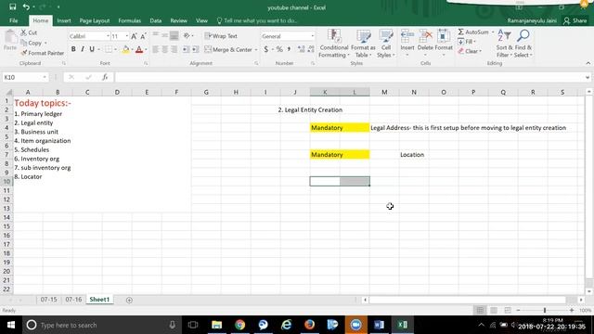Open the Page Layout tab

pos(95,20)
